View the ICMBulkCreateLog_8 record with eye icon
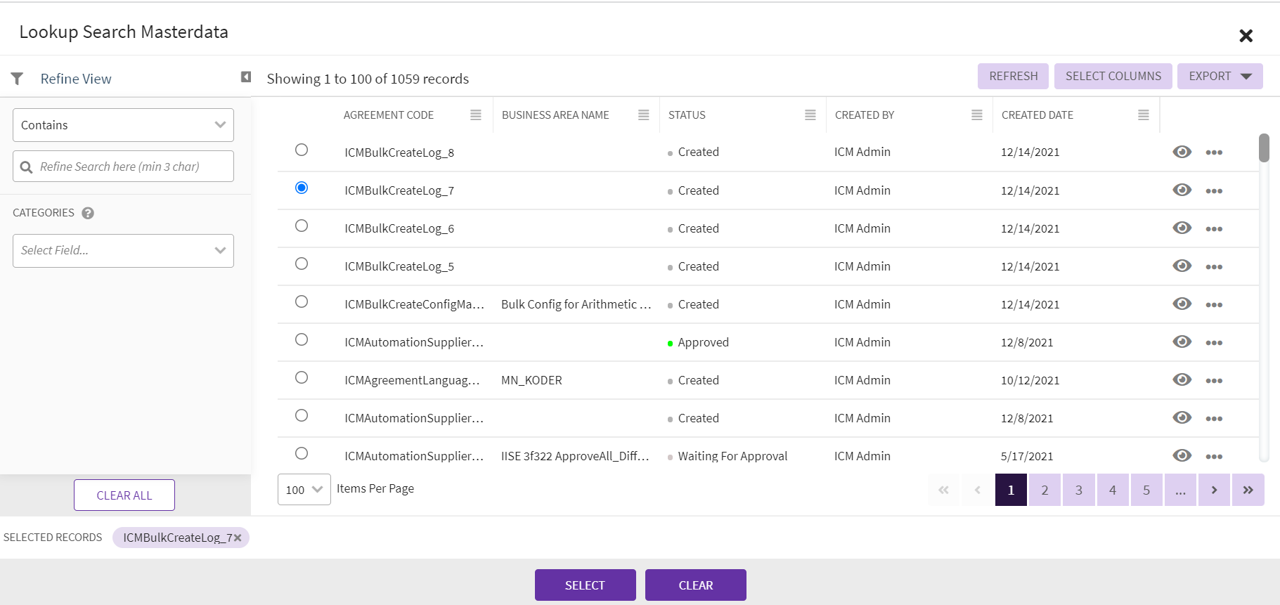Viewport: 1280px width, 605px height. 1182,152
